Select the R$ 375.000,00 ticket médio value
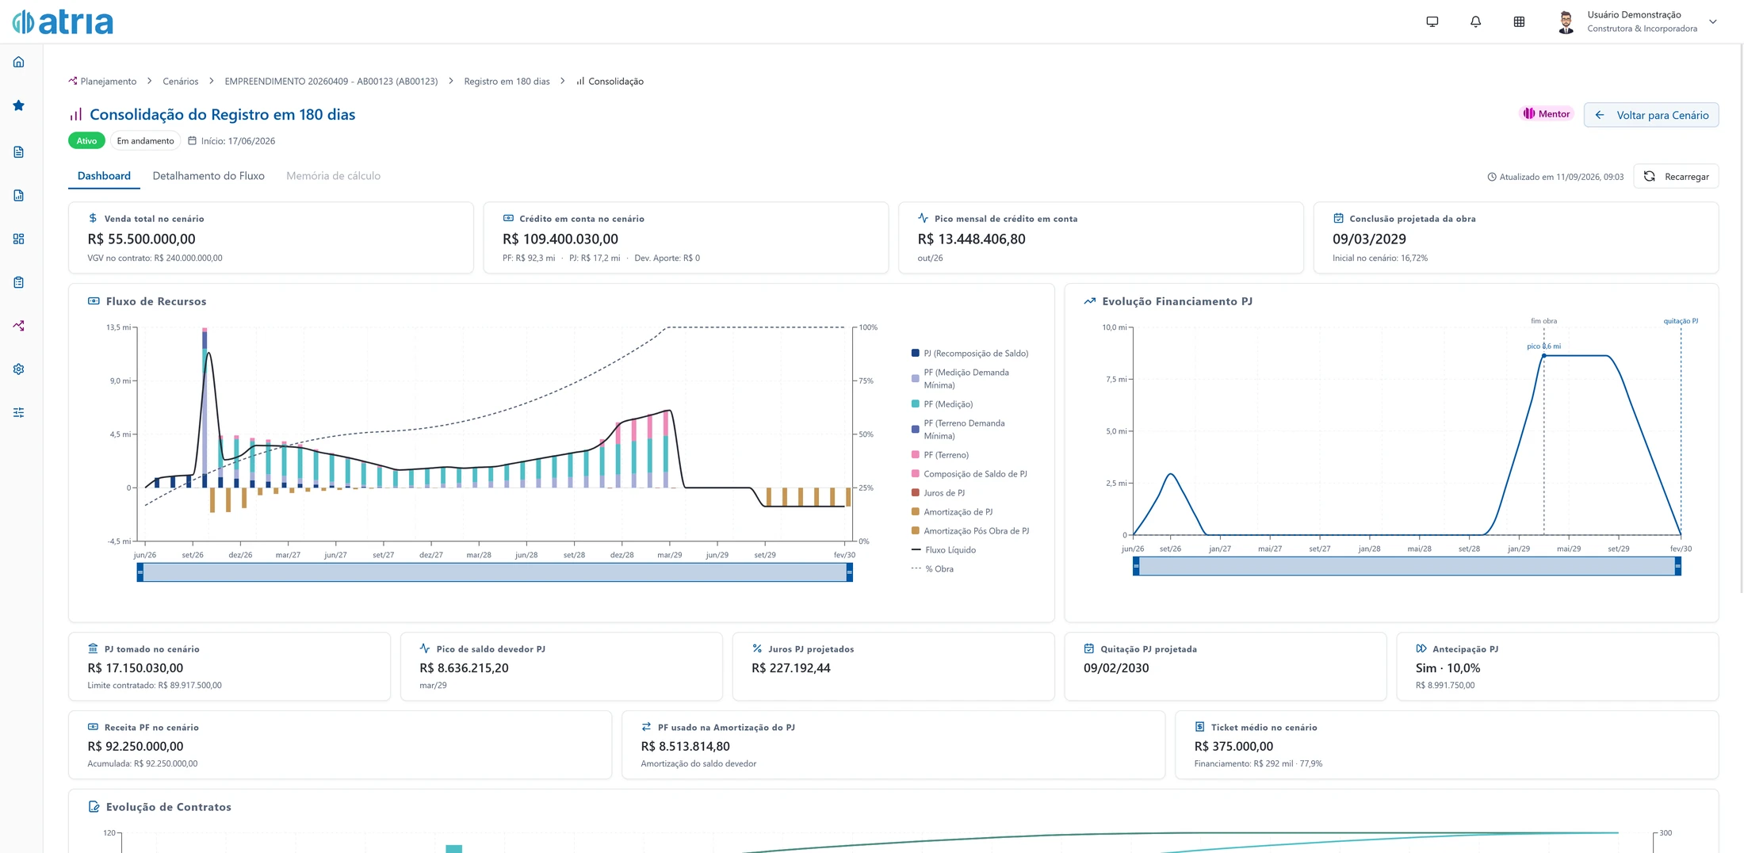The width and height of the screenshot is (1744, 853). coord(1233,747)
